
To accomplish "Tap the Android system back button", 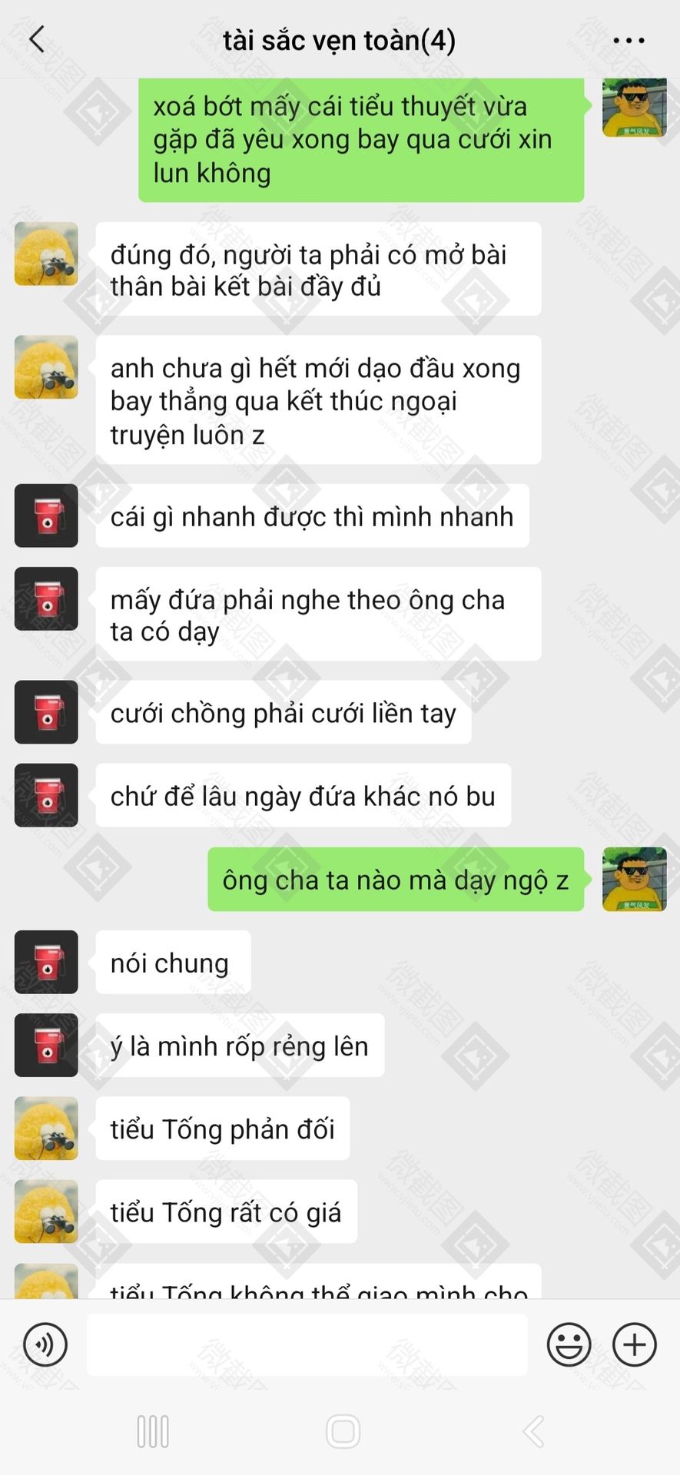I will (x=533, y=1431).
